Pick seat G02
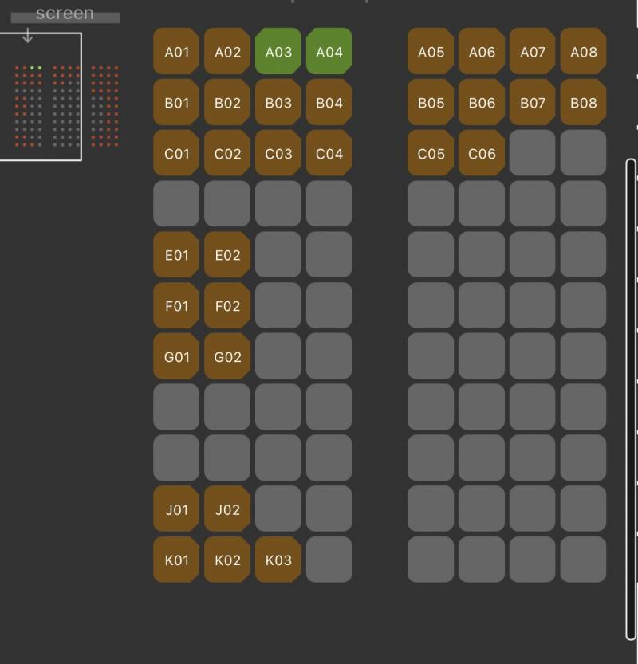This screenshot has width=638, height=664. [x=227, y=356]
